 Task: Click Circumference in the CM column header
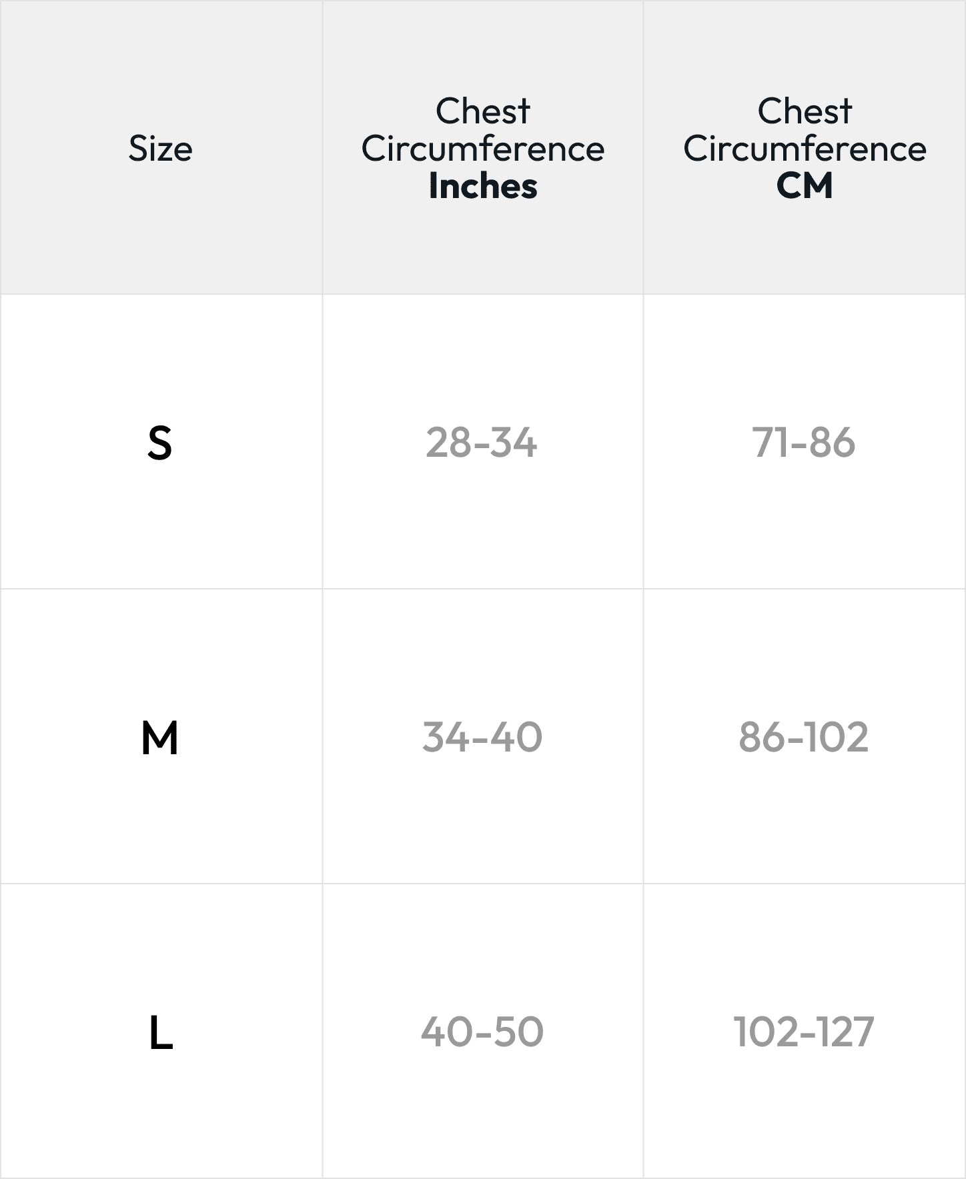[805, 148]
